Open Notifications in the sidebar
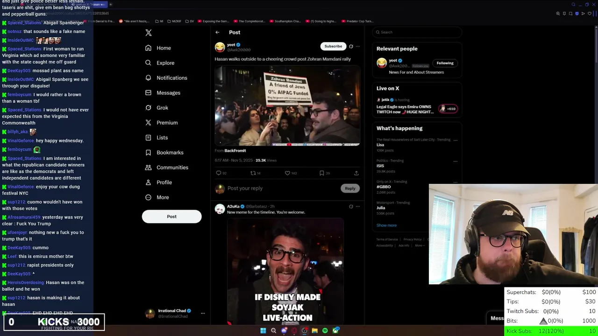The height and width of the screenshot is (336, 598). (x=166, y=78)
